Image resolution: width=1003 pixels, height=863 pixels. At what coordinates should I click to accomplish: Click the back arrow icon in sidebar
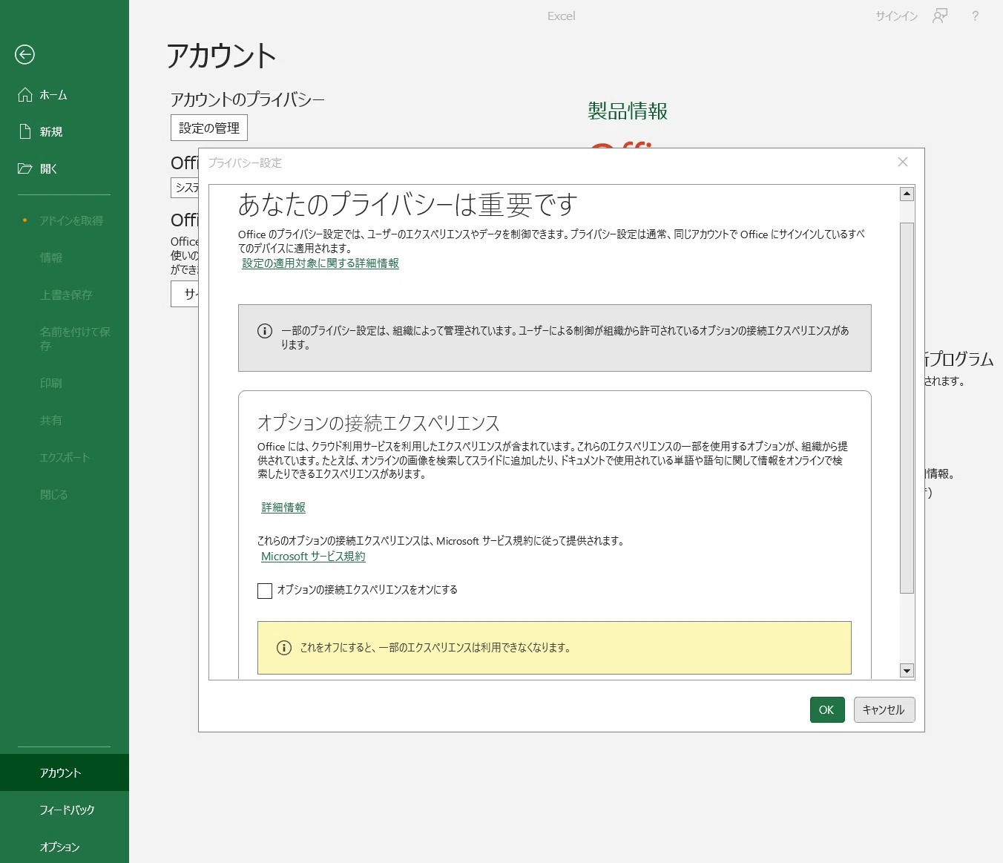[24, 54]
